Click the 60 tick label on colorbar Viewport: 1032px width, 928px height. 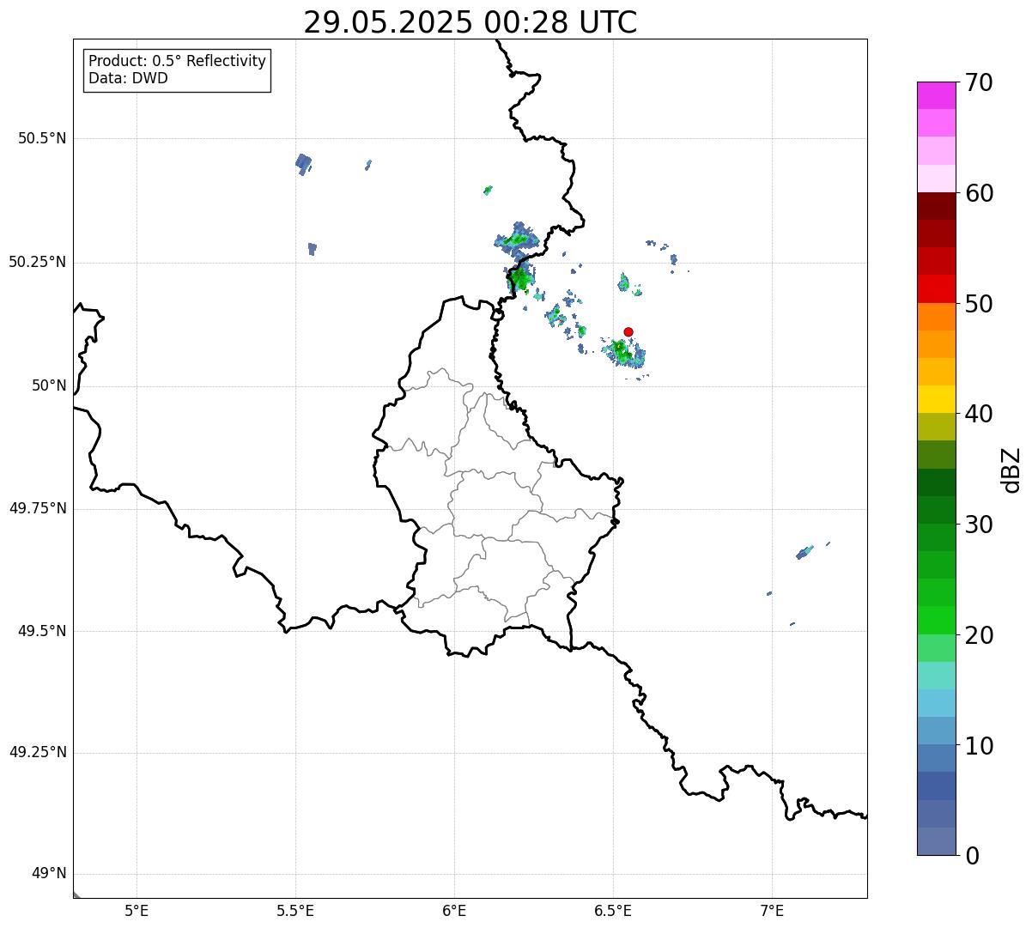(x=979, y=193)
